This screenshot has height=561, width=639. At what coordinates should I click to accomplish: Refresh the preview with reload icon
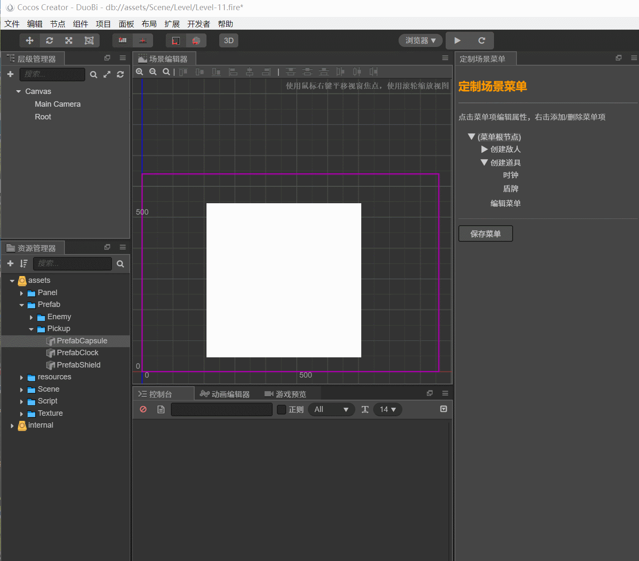click(482, 41)
